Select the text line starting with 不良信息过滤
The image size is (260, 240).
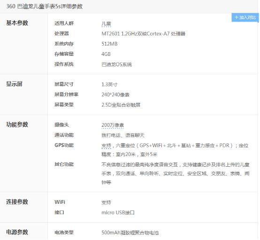176,165
